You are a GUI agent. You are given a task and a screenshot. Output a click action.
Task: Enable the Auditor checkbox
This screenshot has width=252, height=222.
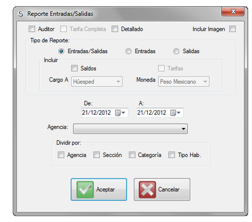31,29
